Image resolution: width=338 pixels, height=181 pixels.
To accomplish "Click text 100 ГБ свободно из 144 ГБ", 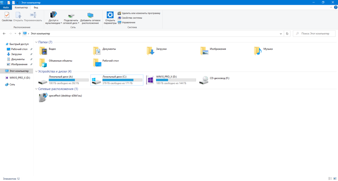I will (x=171, y=83).
